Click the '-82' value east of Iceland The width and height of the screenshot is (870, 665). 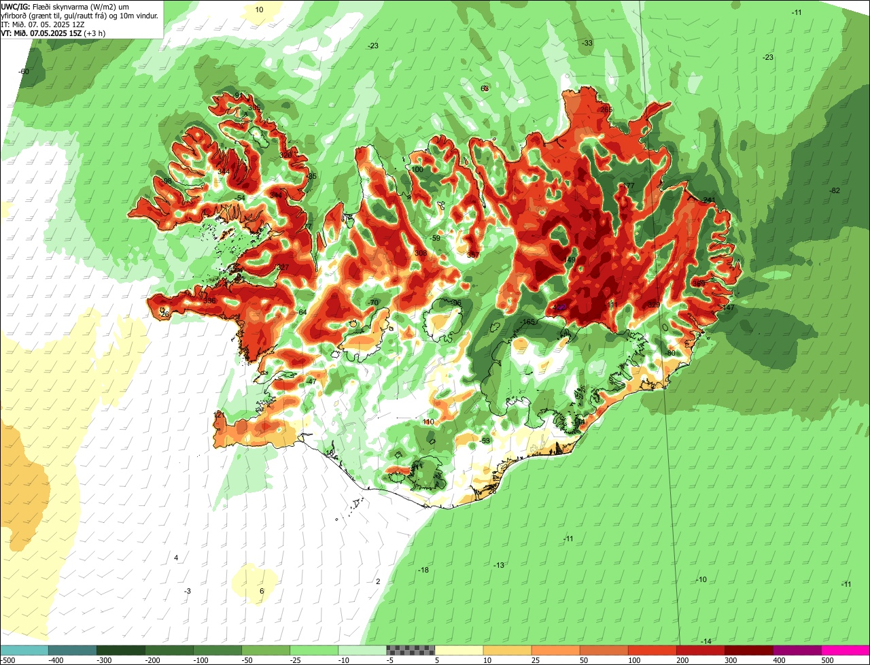(835, 190)
